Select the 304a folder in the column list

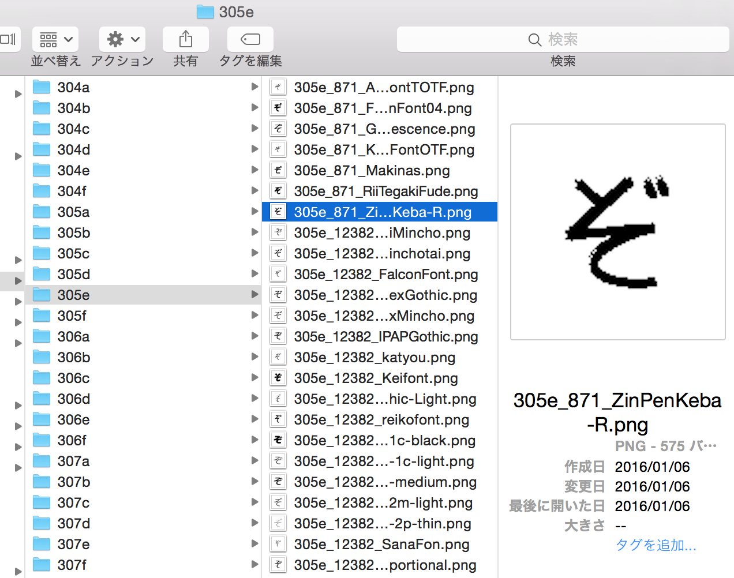(x=73, y=87)
